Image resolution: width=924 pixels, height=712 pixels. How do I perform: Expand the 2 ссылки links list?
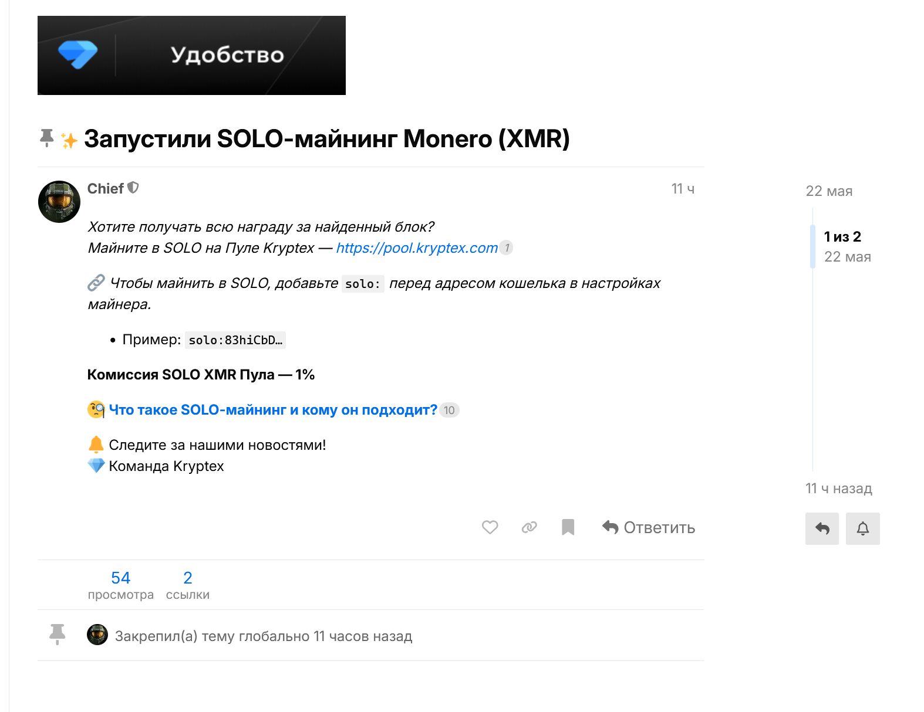[187, 585]
